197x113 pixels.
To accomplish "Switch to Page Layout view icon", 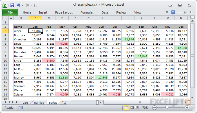I will click(132, 108).
